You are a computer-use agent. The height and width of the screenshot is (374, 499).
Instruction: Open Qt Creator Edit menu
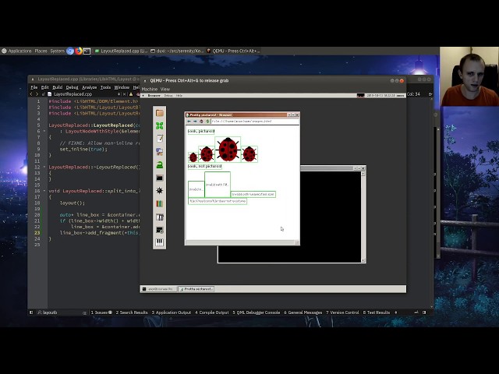pos(45,87)
